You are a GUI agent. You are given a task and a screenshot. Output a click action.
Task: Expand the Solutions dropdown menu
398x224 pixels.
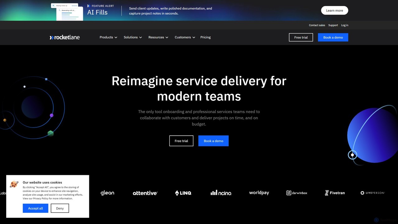coord(133,37)
